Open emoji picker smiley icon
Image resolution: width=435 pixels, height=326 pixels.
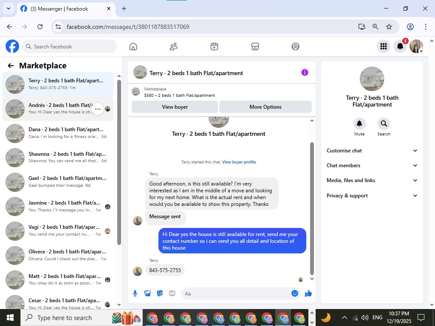pos(295,293)
